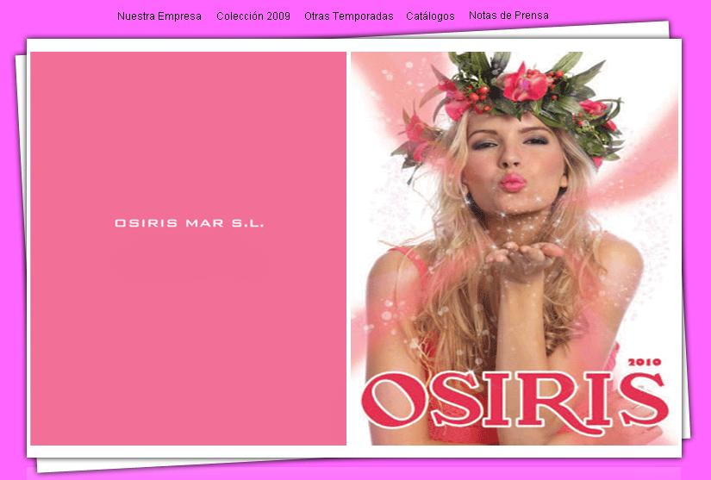Open the Catálogos section
This screenshot has height=480, width=711.
coord(430,16)
